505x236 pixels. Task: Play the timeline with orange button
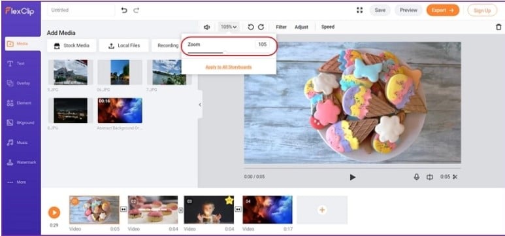coord(54,212)
